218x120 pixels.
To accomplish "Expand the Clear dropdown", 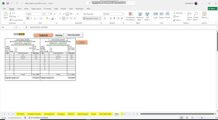I will point(180,20).
